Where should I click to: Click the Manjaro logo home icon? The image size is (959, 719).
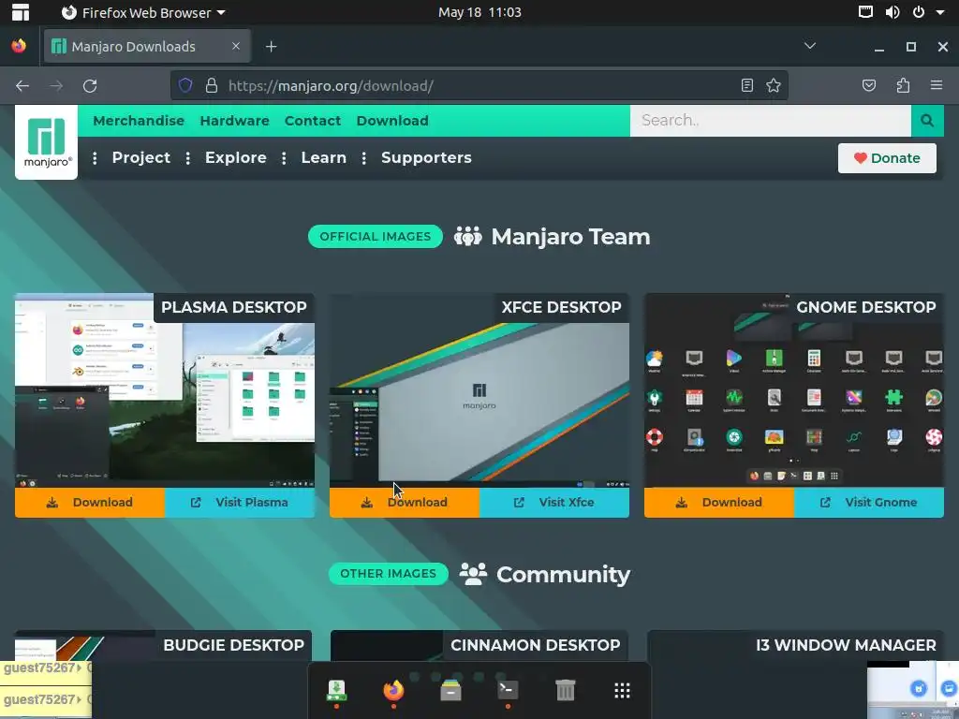click(x=47, y=142)
